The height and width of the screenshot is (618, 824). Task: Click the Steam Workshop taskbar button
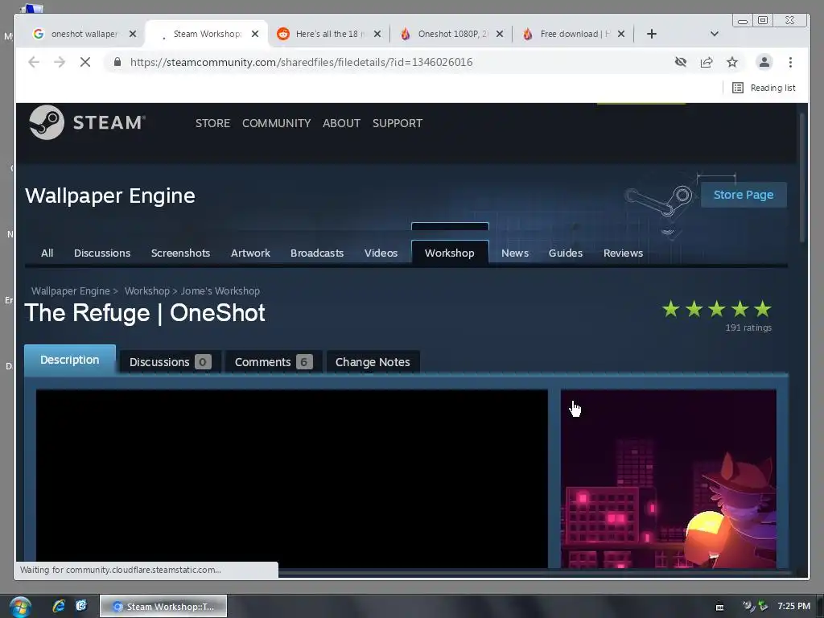pyautogui.click(x=163, y=607)
